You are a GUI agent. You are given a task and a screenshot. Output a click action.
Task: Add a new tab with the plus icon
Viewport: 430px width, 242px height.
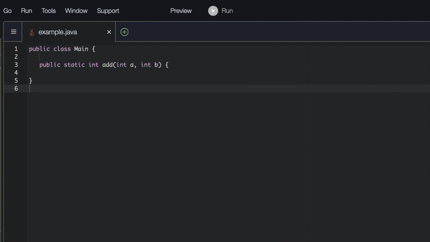click(x=125, y=32)
